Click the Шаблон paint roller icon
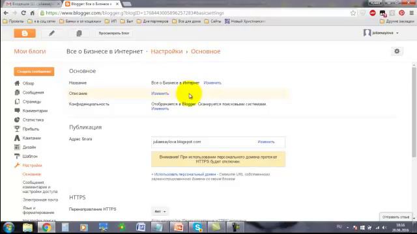The height and width of the screenshot is (234, 417). click(x=17, y=156)
